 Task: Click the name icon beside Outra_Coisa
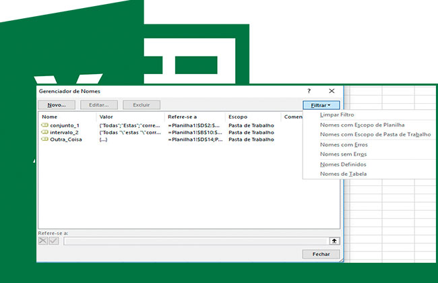point(44,139)
